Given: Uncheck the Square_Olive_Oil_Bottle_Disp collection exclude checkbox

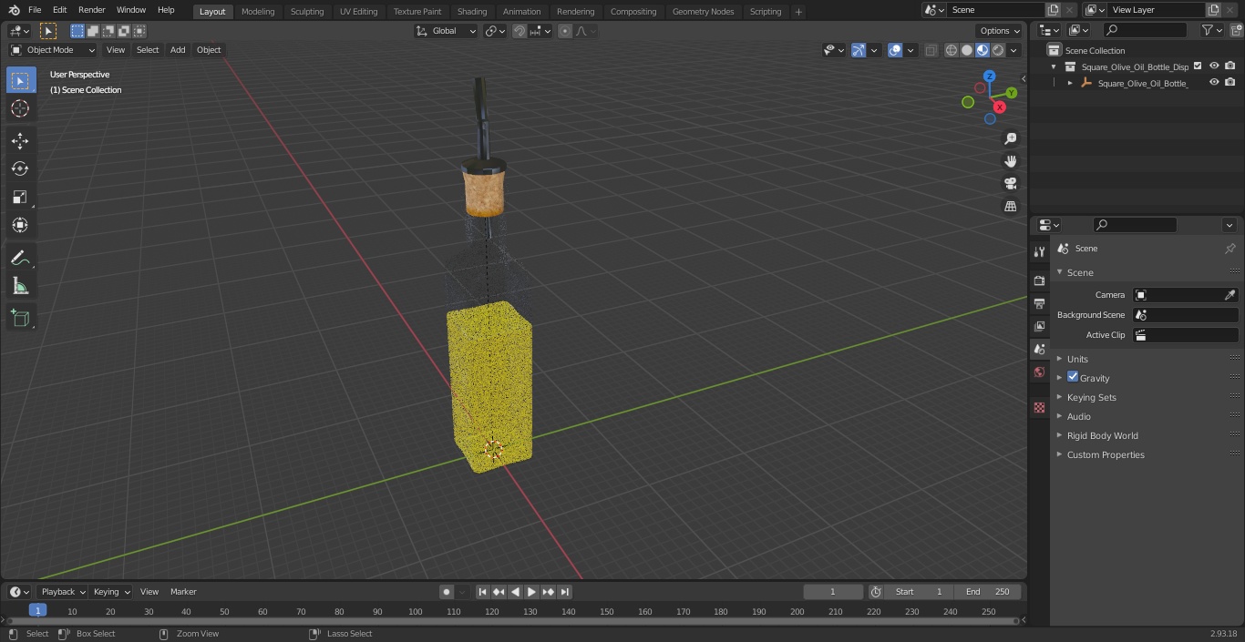Looking at the screenshot, I should (1198, 66).
